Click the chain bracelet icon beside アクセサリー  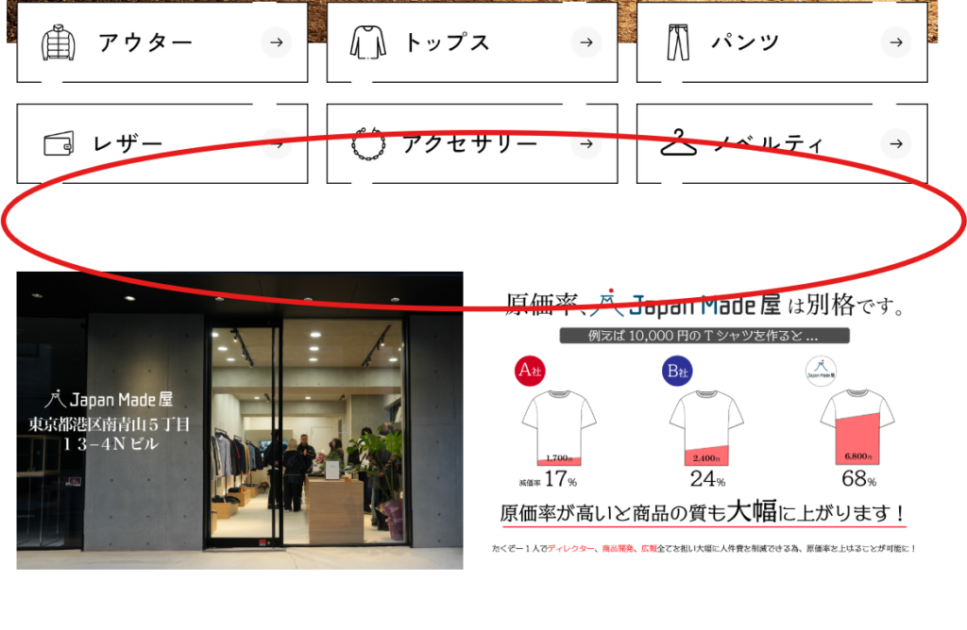click(367, 143)
